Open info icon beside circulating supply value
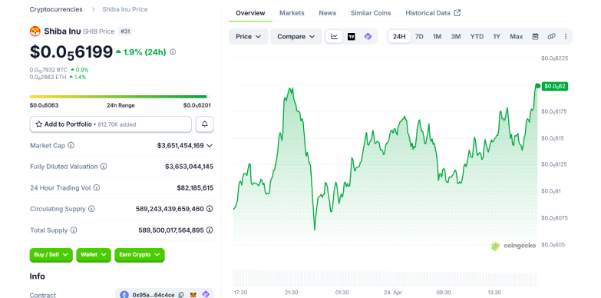The width and height of the screenshot is (601, 298). coord(210,209)
